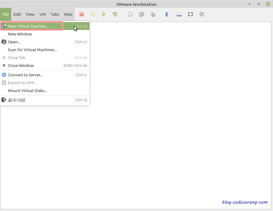Click the Unity mode circle-slash toolbar icon
Viewport: 273px width, 211px height.
[202, 14]
